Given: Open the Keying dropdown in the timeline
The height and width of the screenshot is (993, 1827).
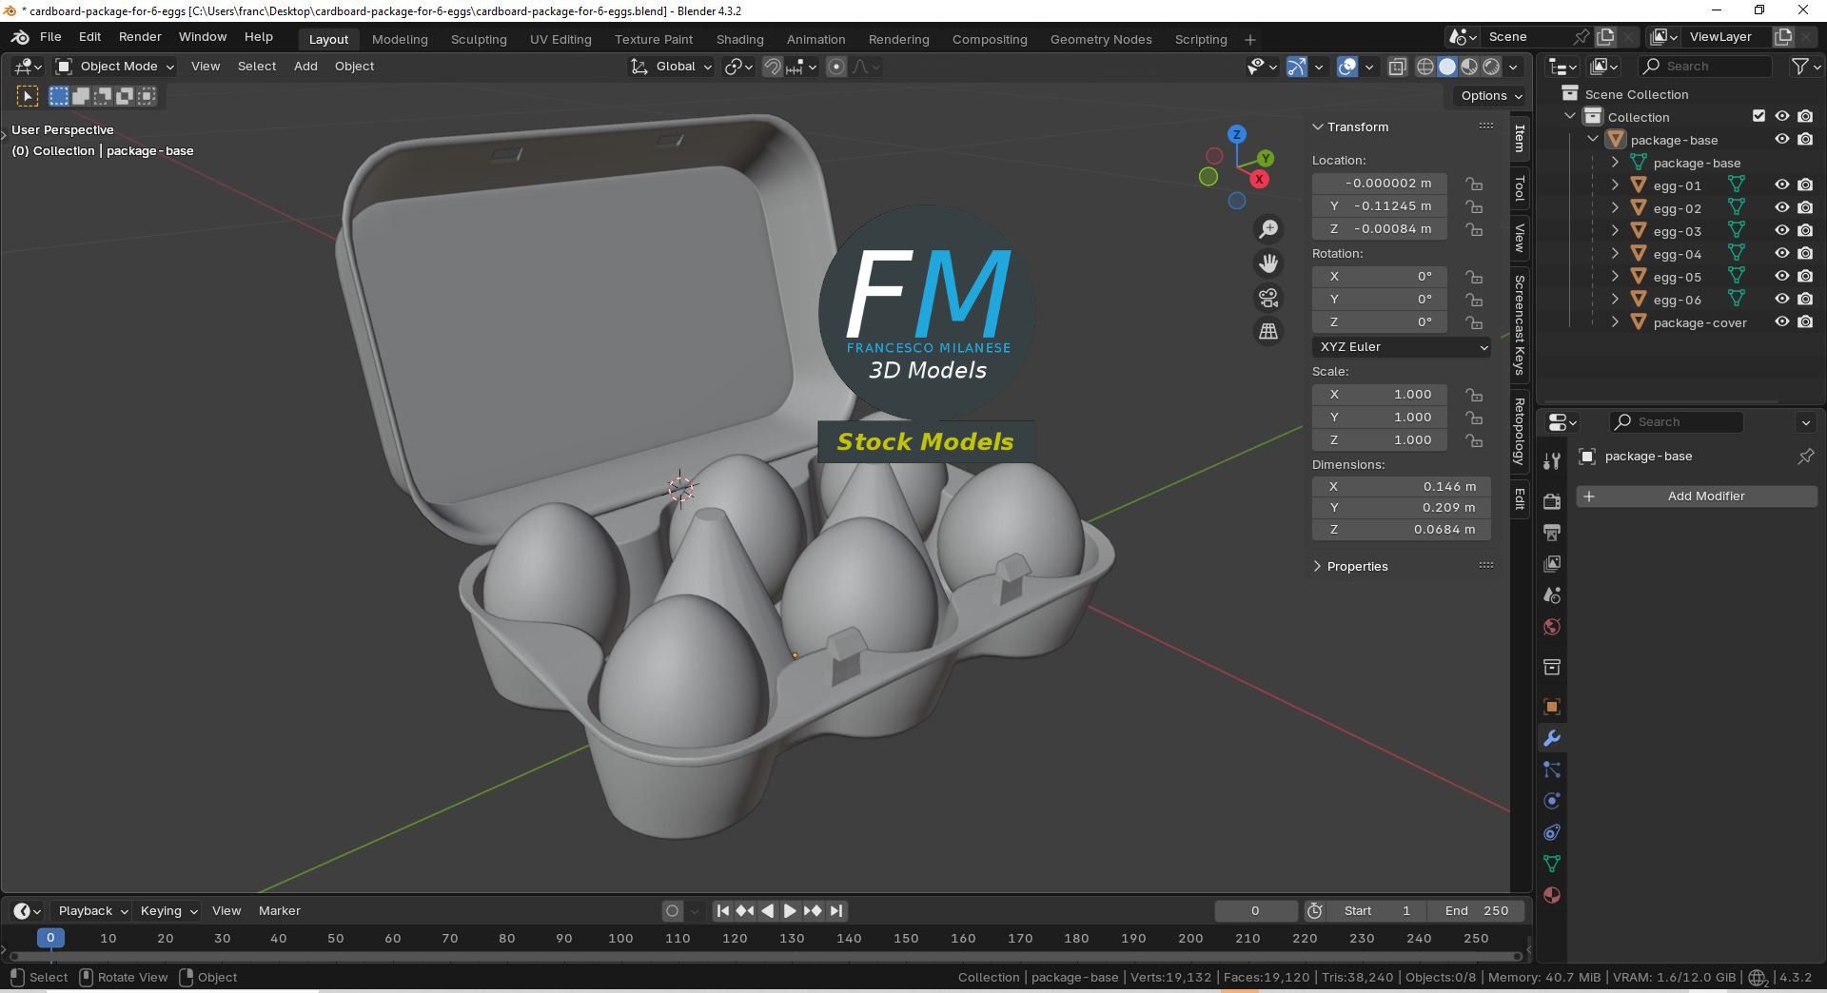Looking at the screenshot, I should [x=167, y=911].
